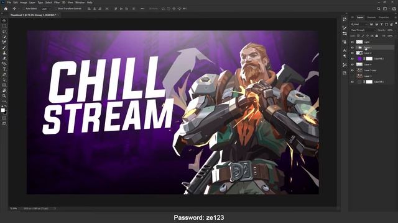Hide the Layer 3 copy eye icon
The width and height of the screenshot is (398, 223).
(353, 70)
